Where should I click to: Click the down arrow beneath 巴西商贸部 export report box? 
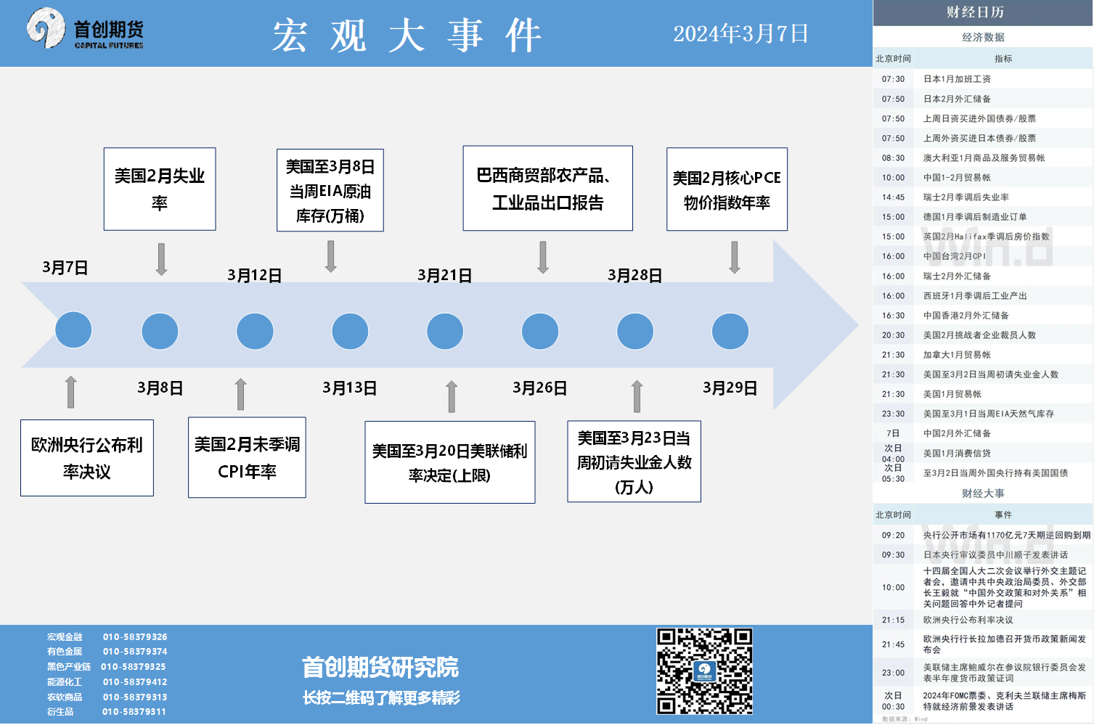coord(542,257)
